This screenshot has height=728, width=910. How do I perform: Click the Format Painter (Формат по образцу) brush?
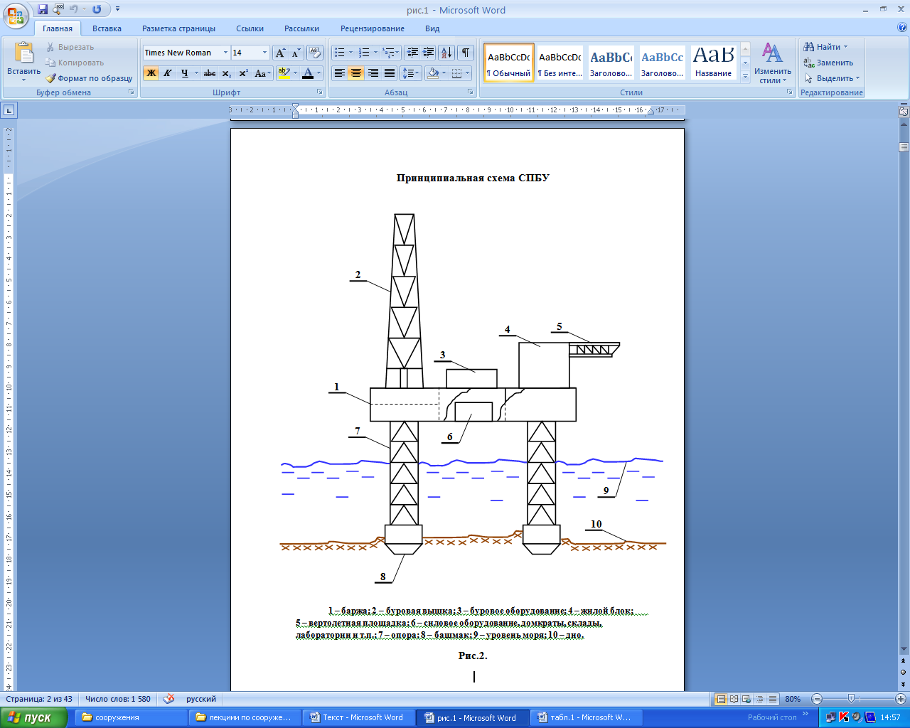(50, 78)
